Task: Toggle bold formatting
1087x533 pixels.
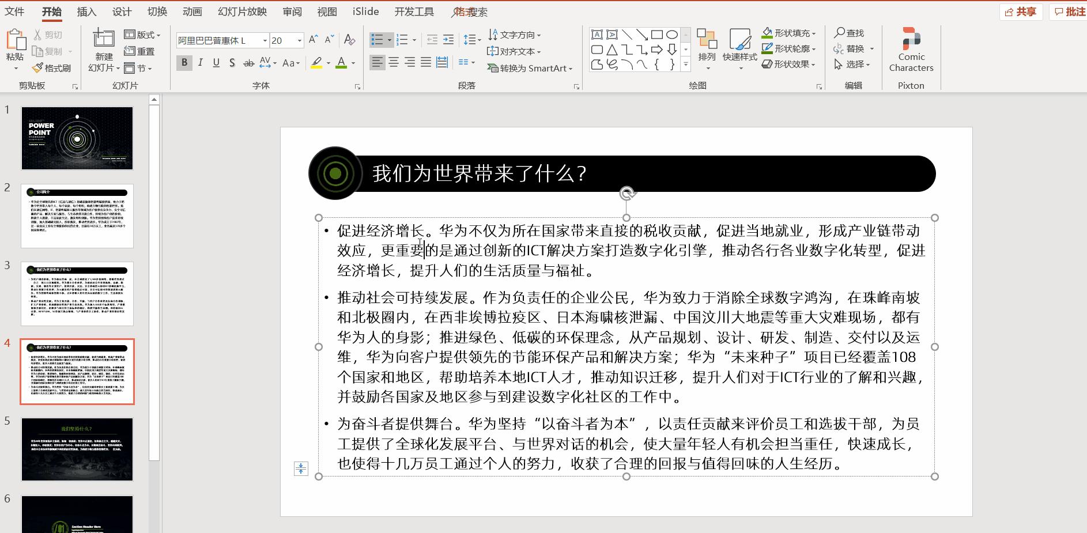Action: pos(184,63)
